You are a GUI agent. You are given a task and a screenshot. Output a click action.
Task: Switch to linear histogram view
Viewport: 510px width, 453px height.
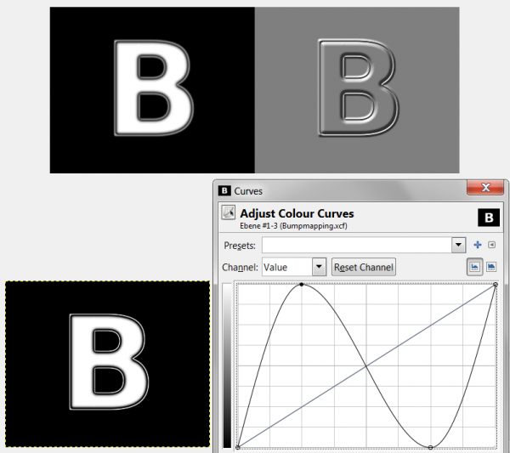[x=474, y=268]
